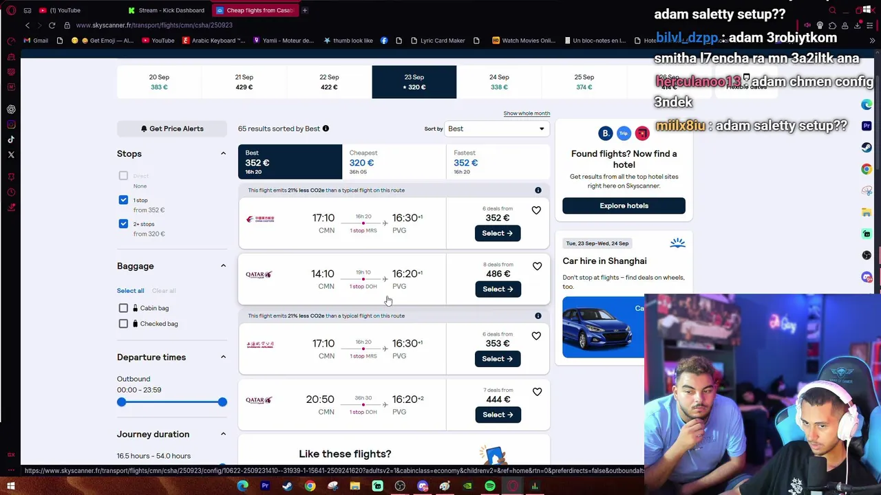Open Facebook bookmark icon
Image resolution: width=881 pixels, height=495 pixels.
coord(384,41)
